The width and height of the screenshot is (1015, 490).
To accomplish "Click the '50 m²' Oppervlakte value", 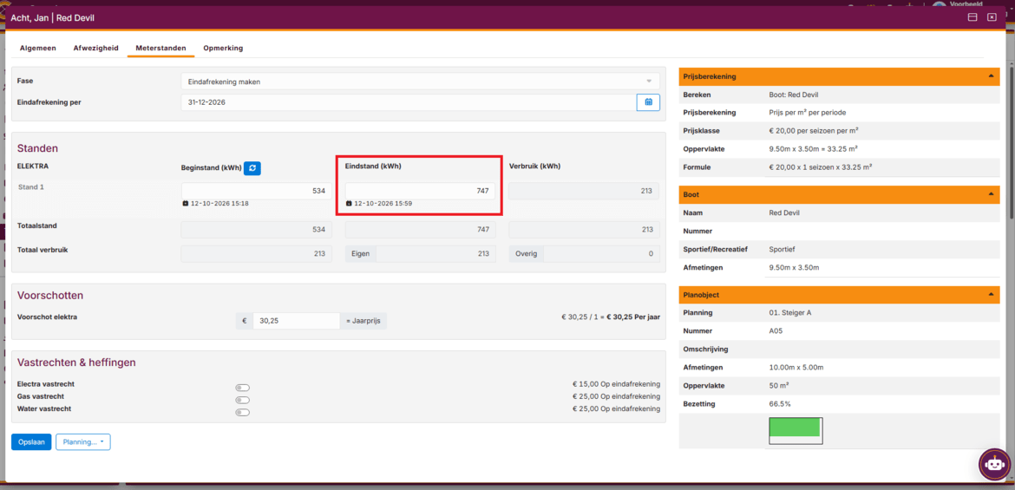I will click(x=780, y=386).
